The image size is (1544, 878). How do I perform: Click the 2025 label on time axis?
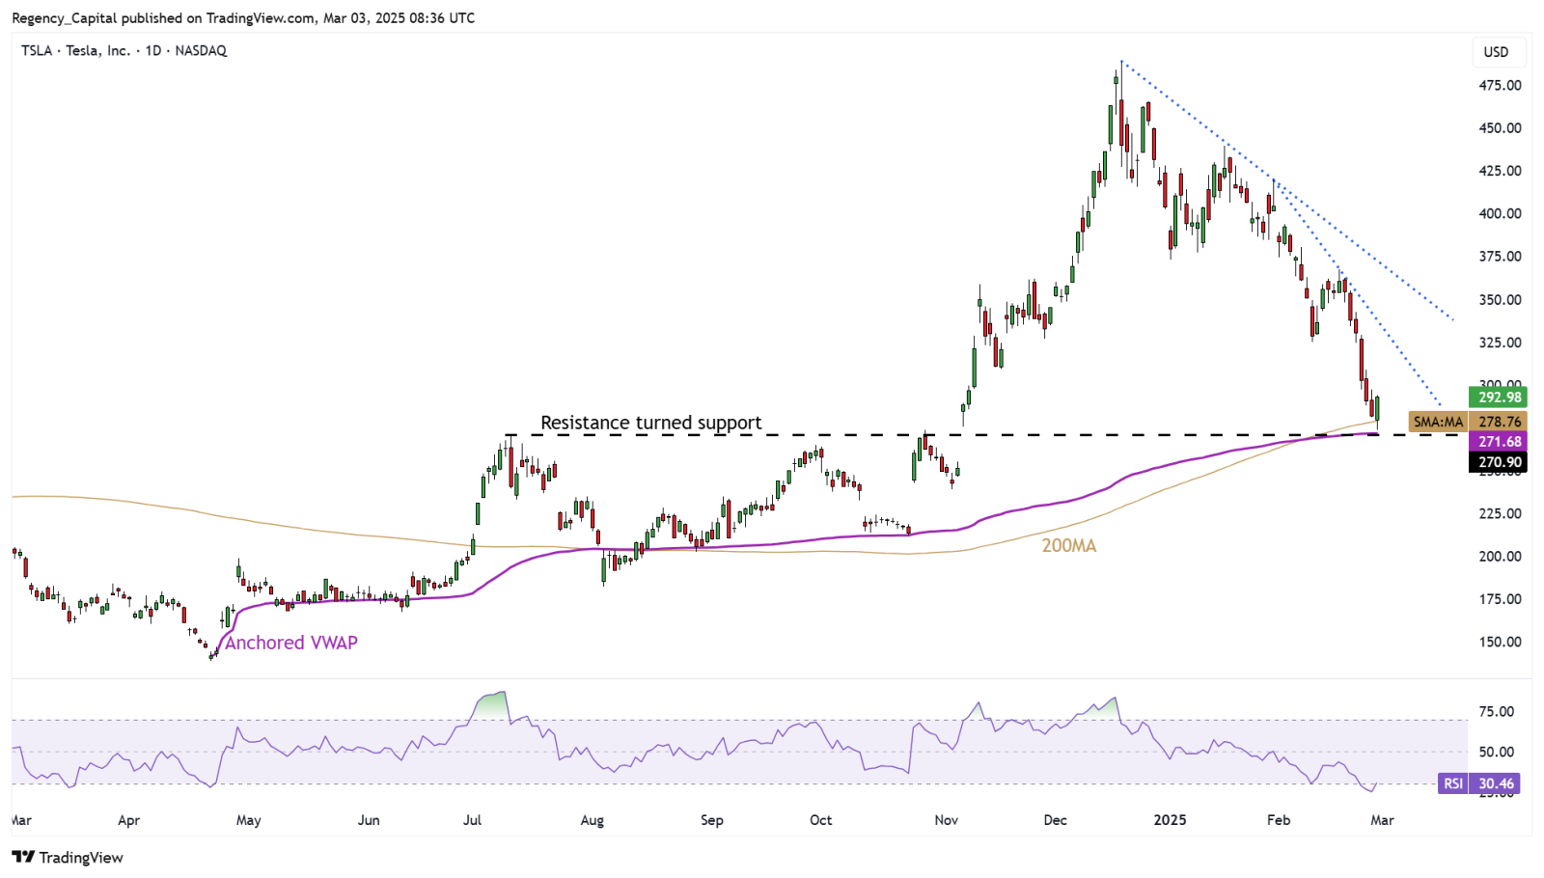pyautogui.click(x=1170, y=820)
